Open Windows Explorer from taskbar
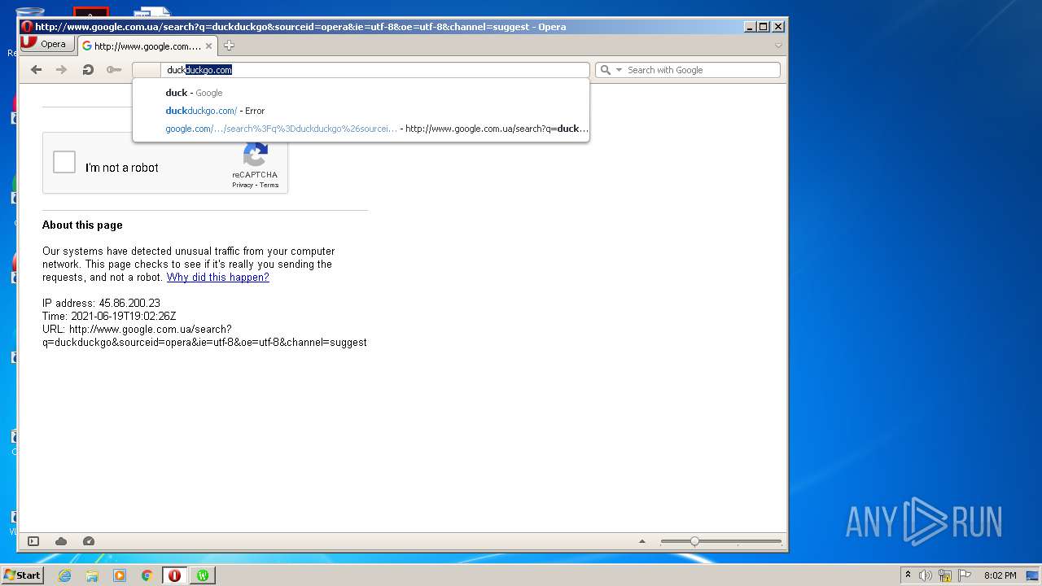 (x=92, y=575)
